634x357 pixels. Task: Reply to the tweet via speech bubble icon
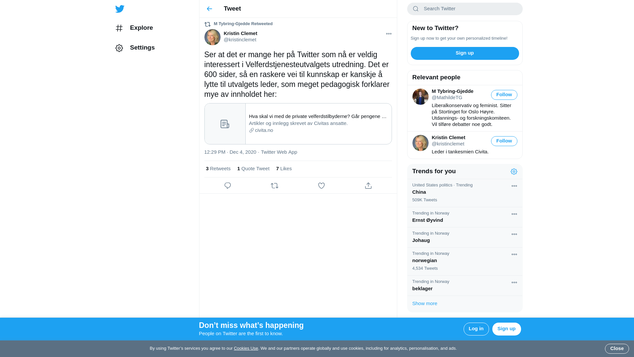(x=228, y=186)
